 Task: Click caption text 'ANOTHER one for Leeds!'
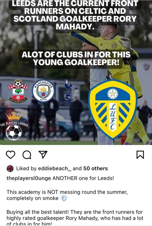(x=83, y=178)
